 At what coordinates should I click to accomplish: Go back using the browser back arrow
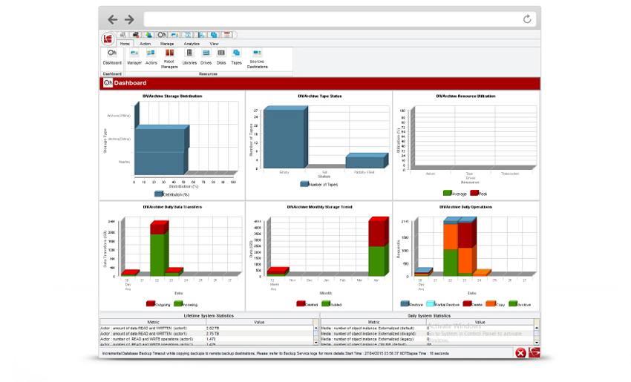(113, 19)
